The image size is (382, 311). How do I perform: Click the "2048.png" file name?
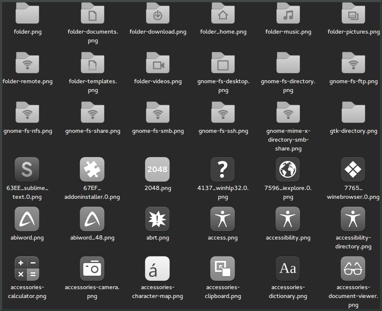click(158, 188)
